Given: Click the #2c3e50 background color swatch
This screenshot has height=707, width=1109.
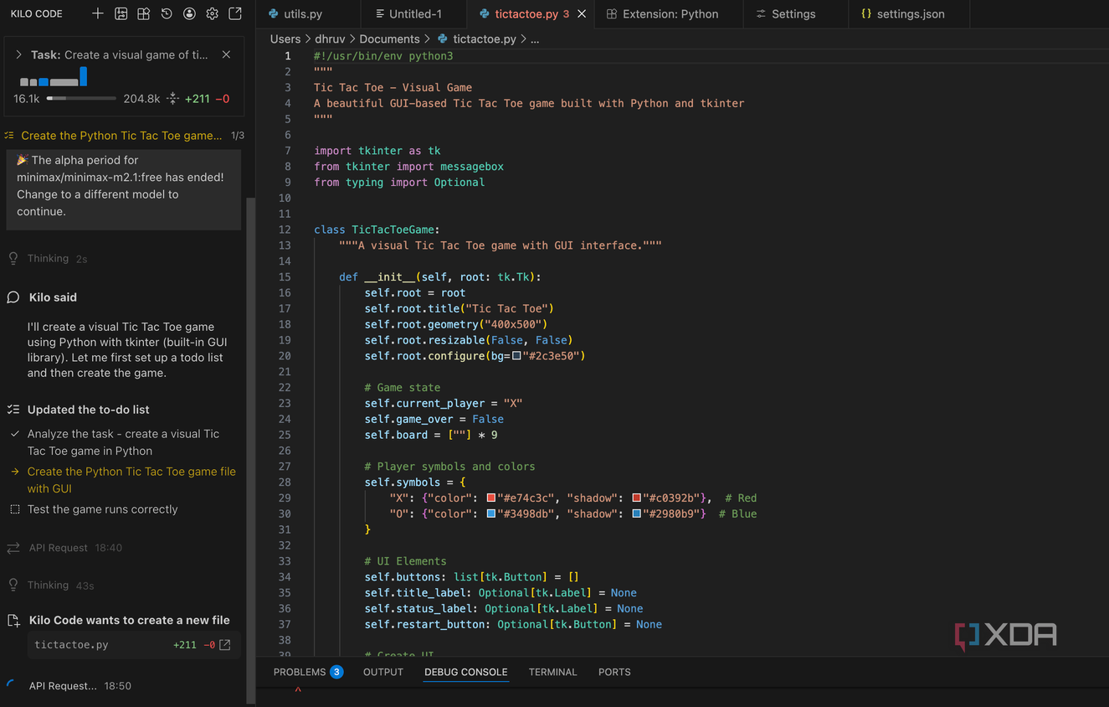Looking at the screenshot, I should click(516, 356).
